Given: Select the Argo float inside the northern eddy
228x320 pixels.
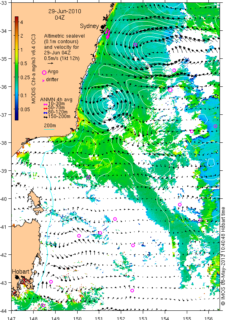Looking at the screenshot, I should (135, 45).
